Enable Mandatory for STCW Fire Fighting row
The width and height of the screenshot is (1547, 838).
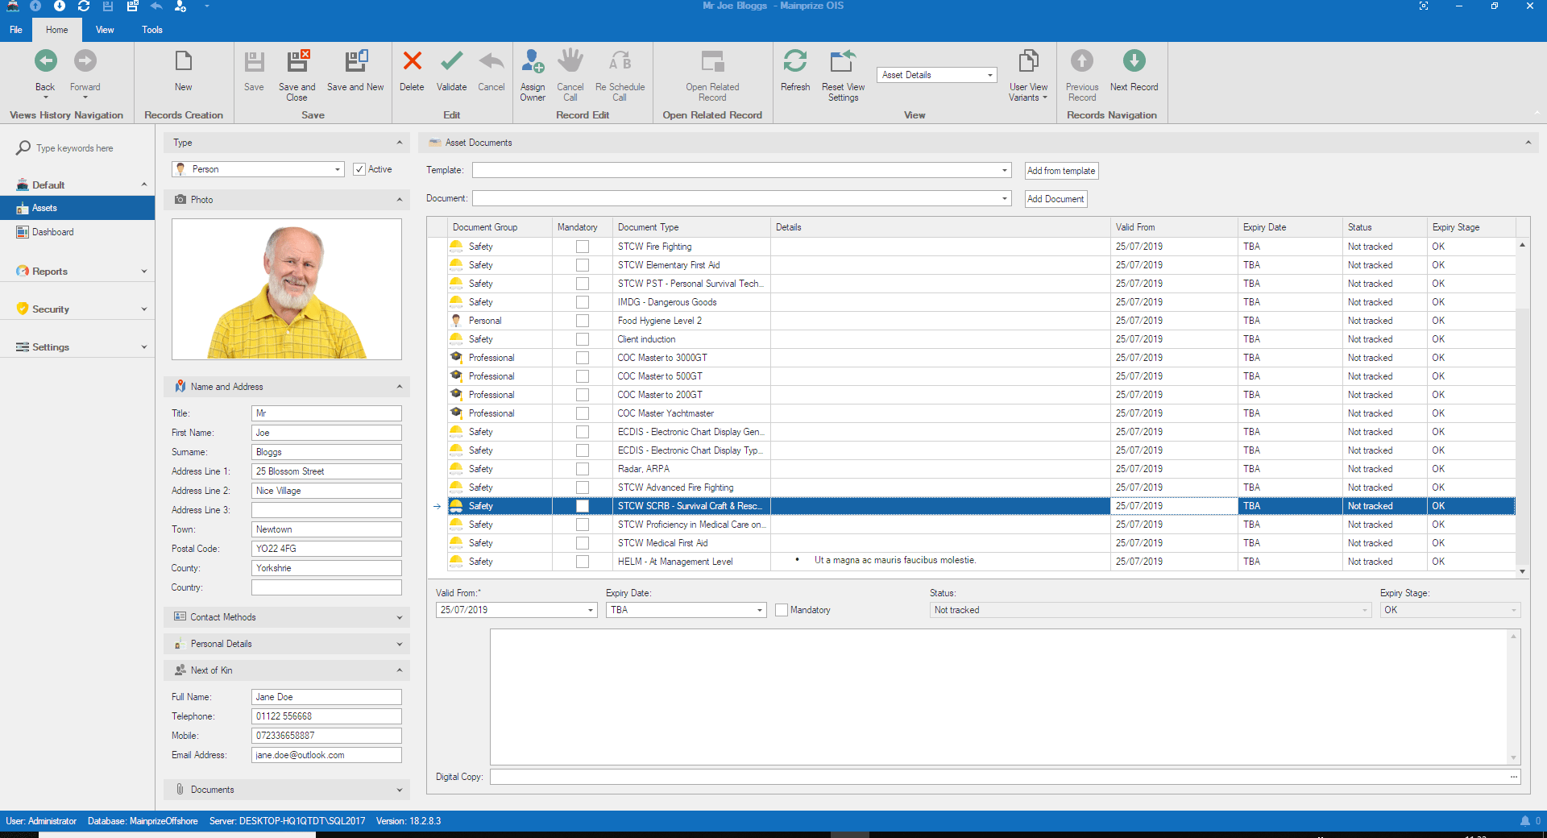tap(582, 247)
